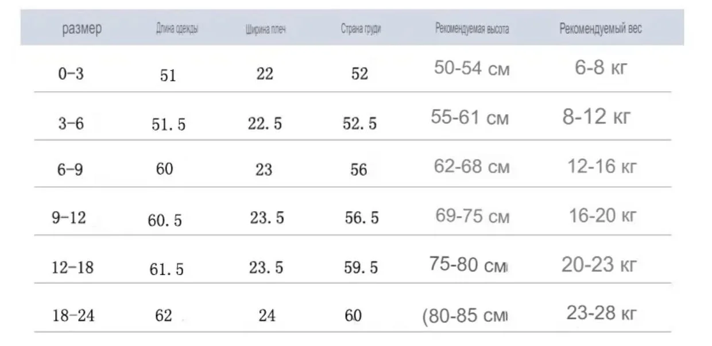Select chest value 59.5
This screenshot has height=346, width=712.
[x=362, y=267]
